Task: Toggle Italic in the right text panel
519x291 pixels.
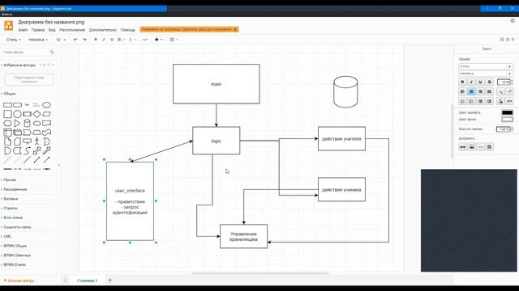Action: click(471, 82)
